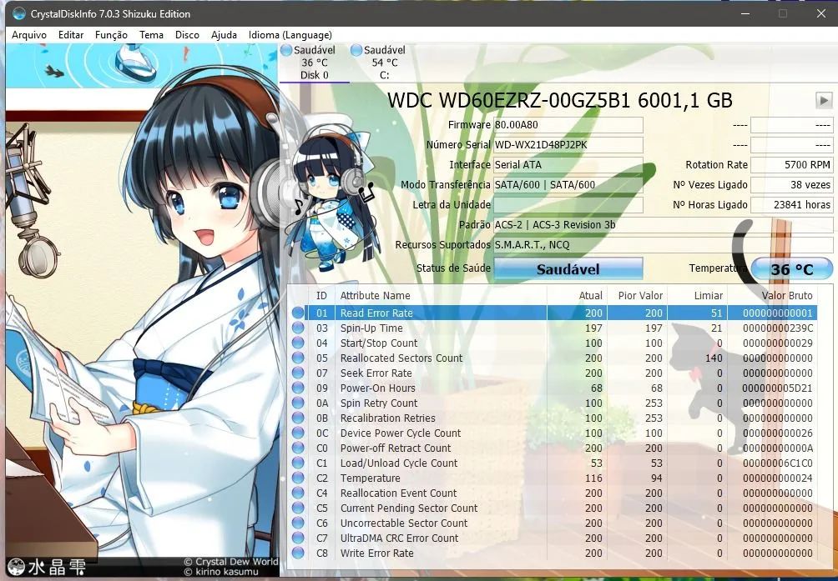Click the Pior Valor column header
838x581 pixels.
638,296
